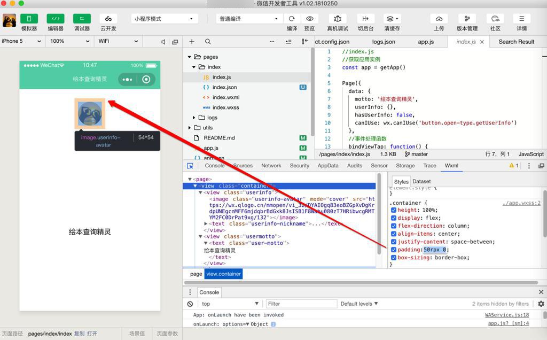The height and width of the screenshot is (340, 547).
Task: Open the Search Result tab
Action: tap(517, 42)
